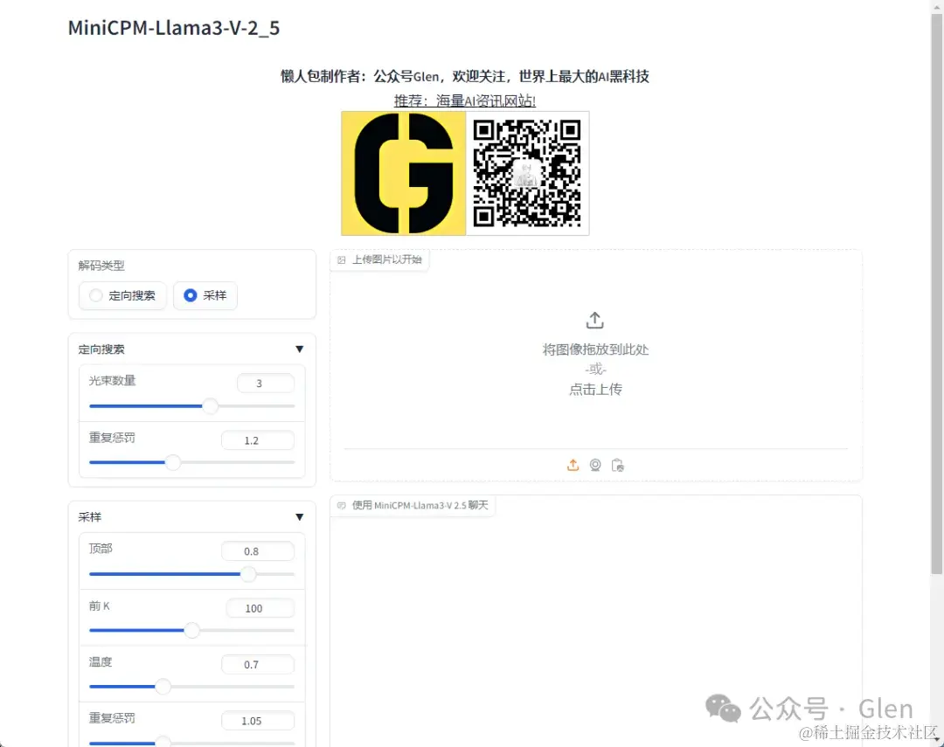
Task: Open the 推荐：海量AI资讯网站 link
Action: 465,100
